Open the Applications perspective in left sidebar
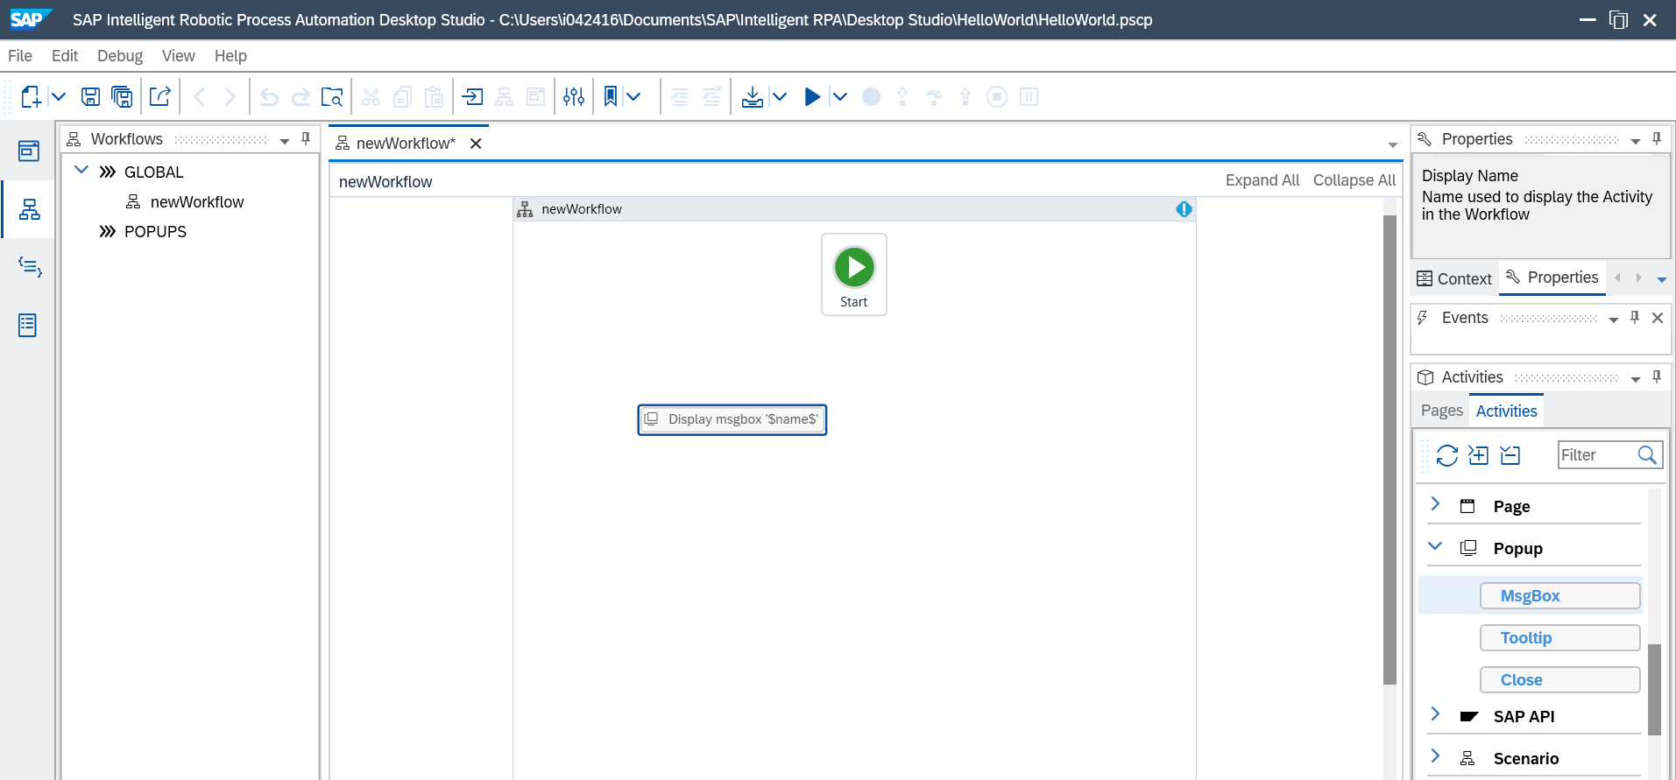1676x780 pixels. coord(29,151)
